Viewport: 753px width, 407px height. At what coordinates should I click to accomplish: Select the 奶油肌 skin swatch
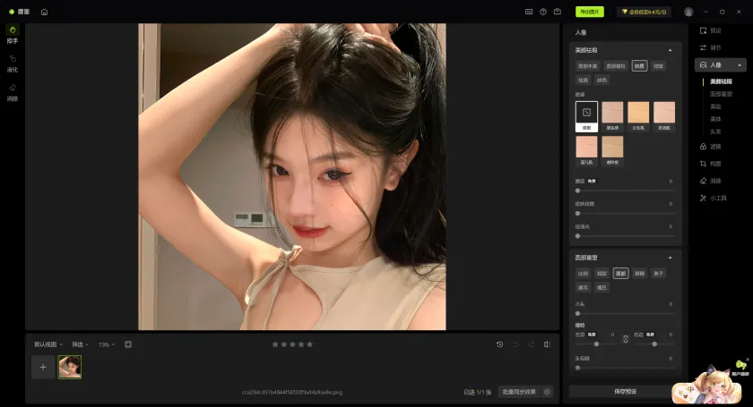[664, 116]
